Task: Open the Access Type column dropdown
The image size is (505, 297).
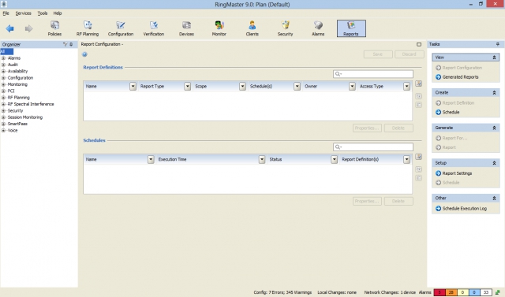Action: tap(407, 86)
